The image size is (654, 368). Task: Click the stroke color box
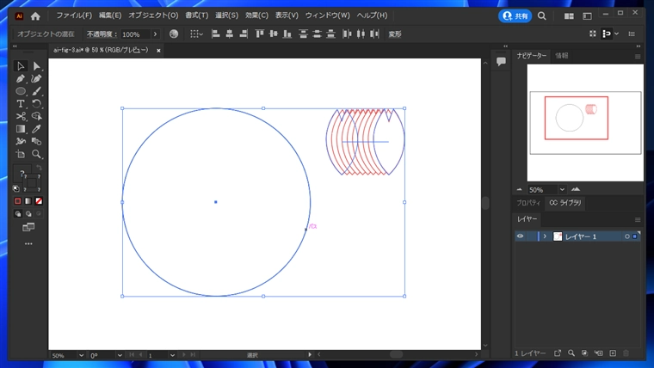[34, 183]
